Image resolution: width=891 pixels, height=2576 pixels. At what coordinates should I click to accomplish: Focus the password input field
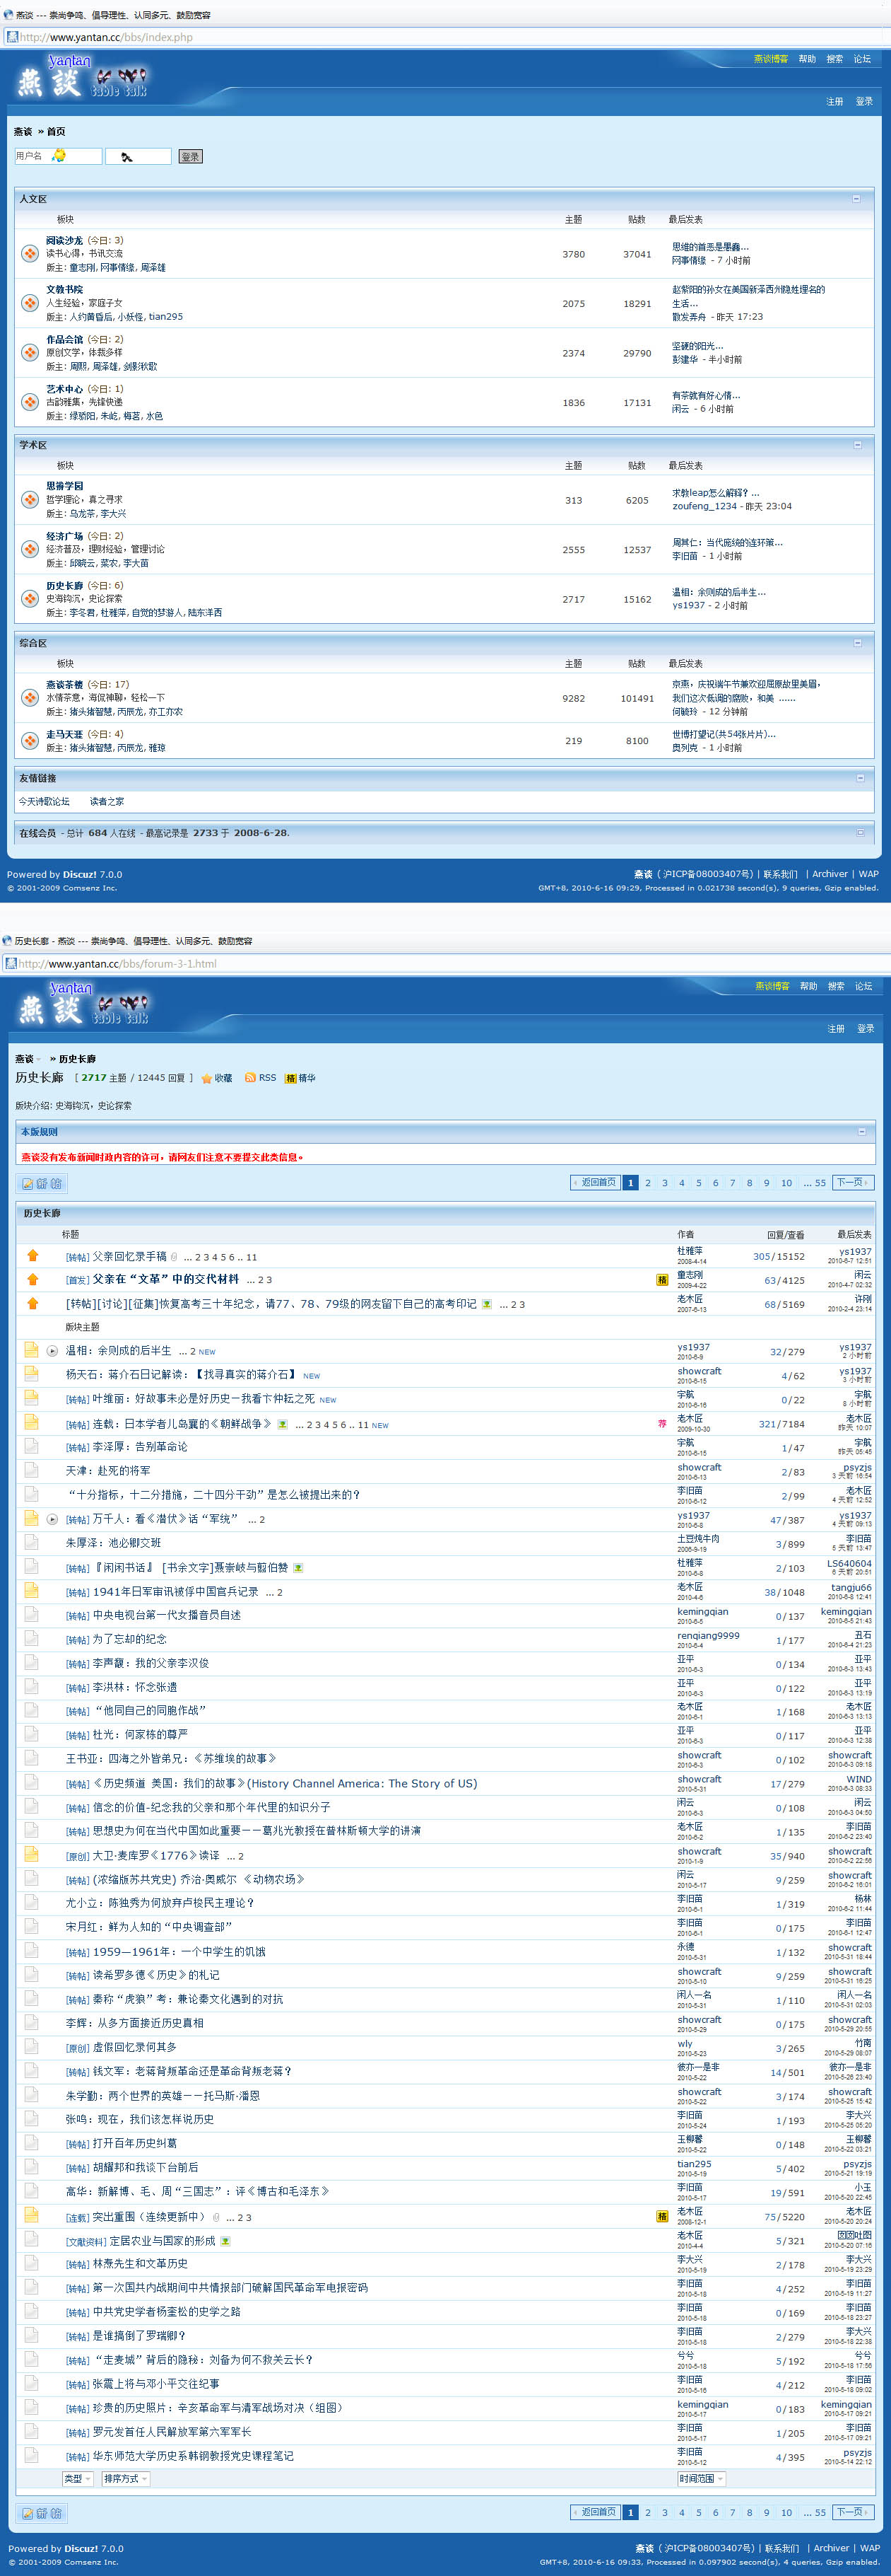[138, 156]
